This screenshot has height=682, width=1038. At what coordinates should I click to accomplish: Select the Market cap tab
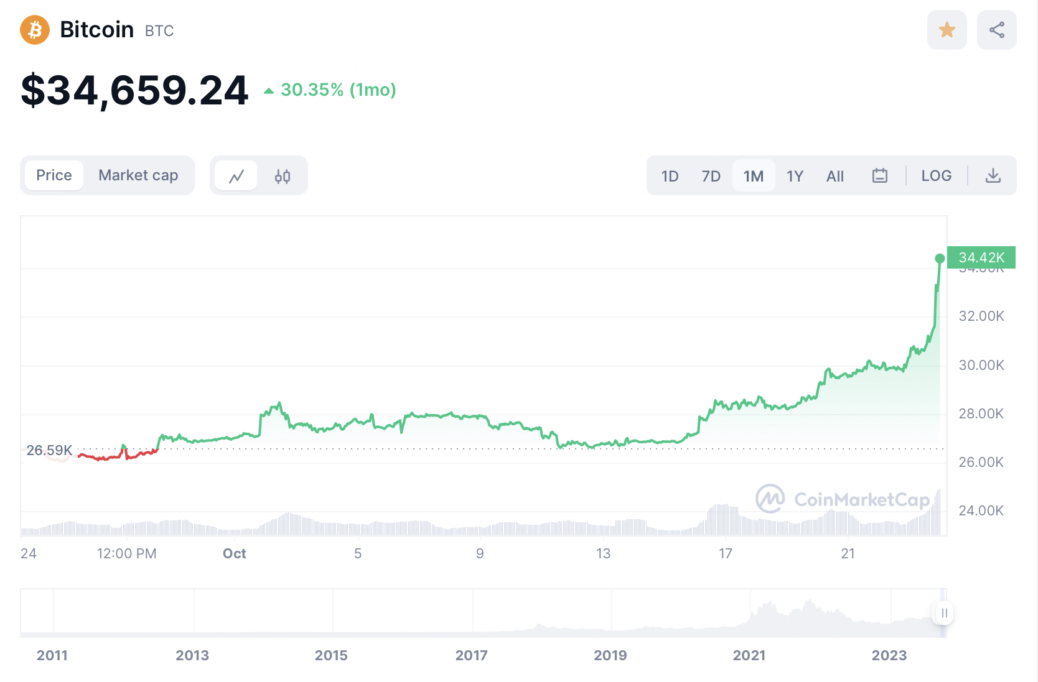[138, 175]
